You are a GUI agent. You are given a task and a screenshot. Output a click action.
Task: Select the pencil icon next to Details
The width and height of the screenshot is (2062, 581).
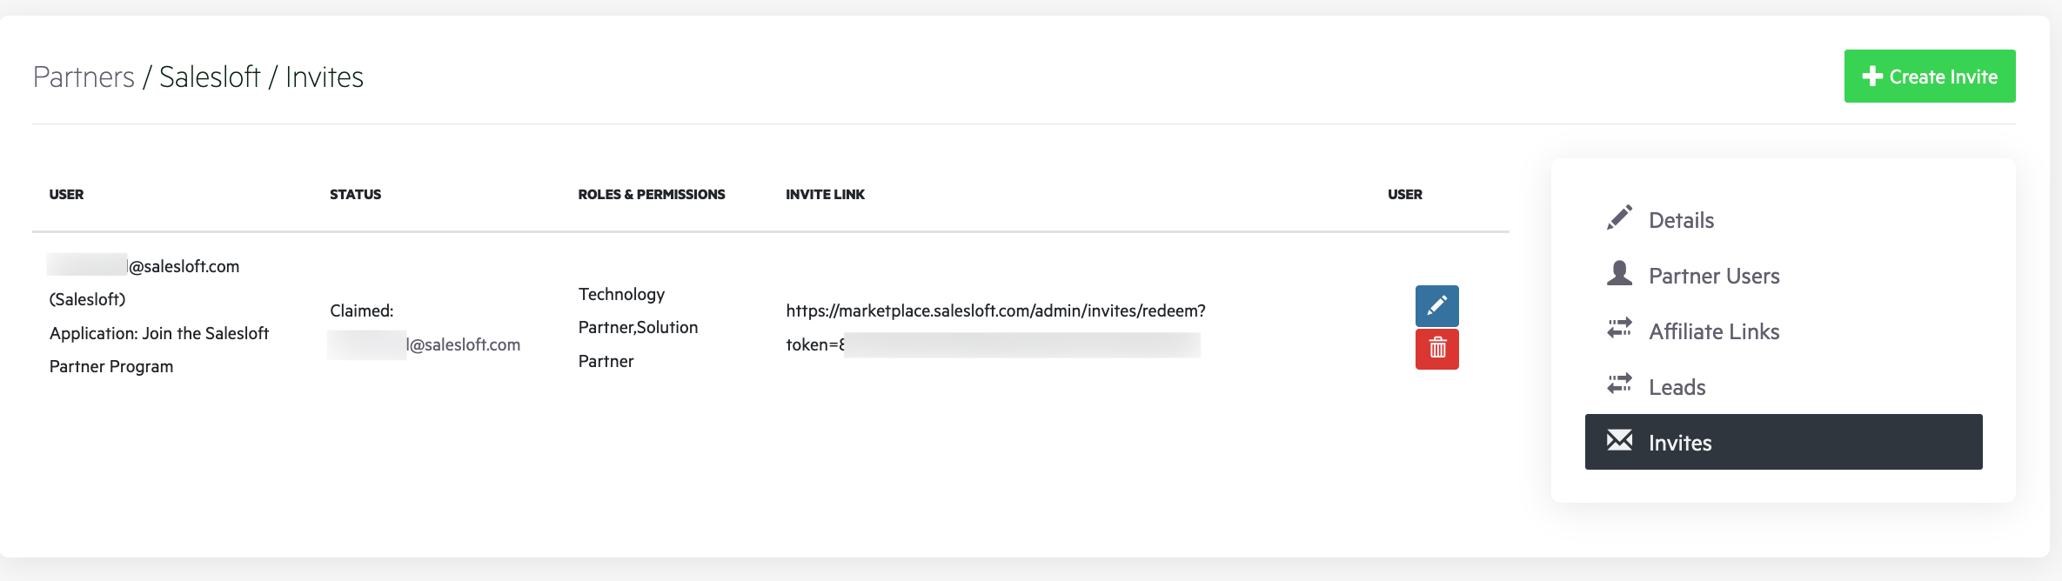click(1619, 217)
